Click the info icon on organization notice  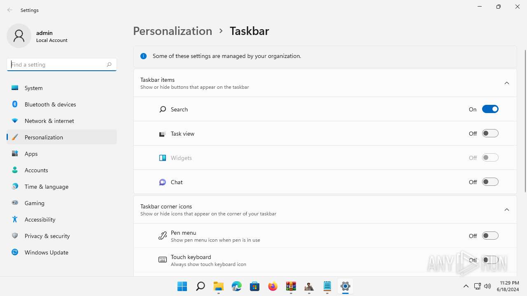click(143, 56)
